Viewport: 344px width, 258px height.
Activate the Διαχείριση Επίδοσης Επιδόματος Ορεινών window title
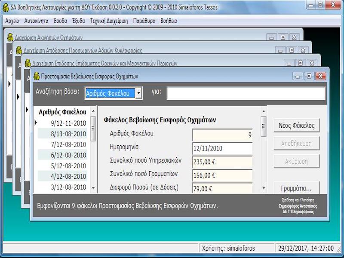105,63
